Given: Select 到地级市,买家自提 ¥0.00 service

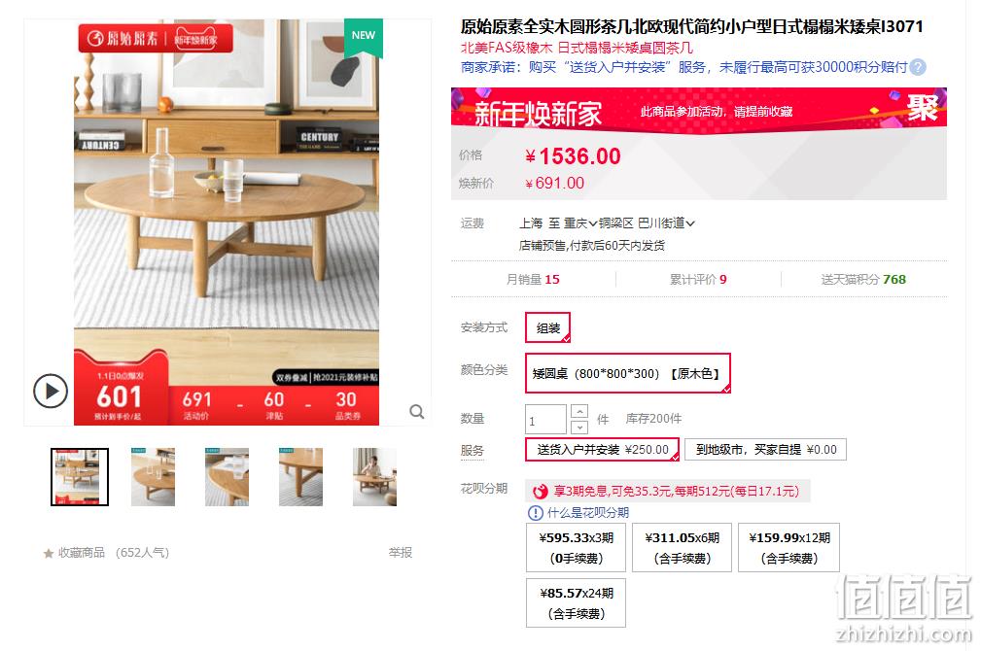Looking at the screenshot, I should [766, 450].
